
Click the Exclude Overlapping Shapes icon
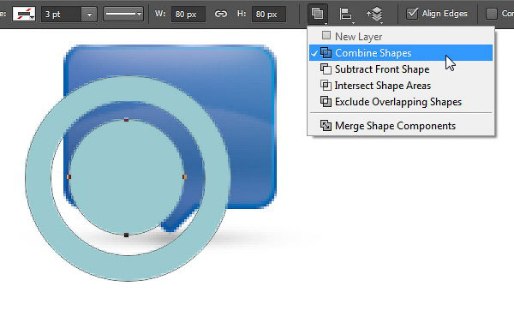tap(326, 102)
